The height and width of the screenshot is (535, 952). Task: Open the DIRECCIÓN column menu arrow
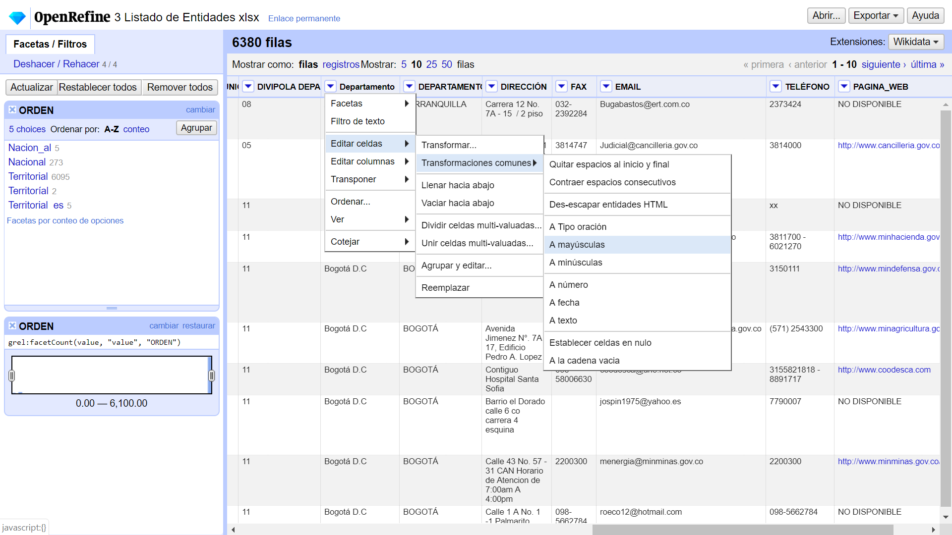point(491,87)
